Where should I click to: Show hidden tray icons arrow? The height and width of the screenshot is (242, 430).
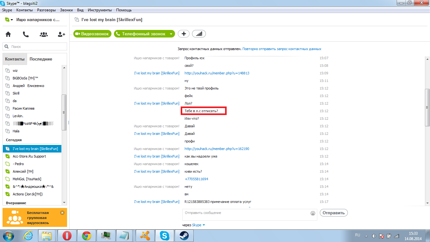(366, 236)
